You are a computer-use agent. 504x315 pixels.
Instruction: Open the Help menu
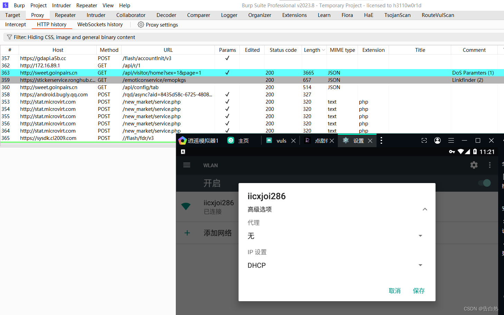125,6
